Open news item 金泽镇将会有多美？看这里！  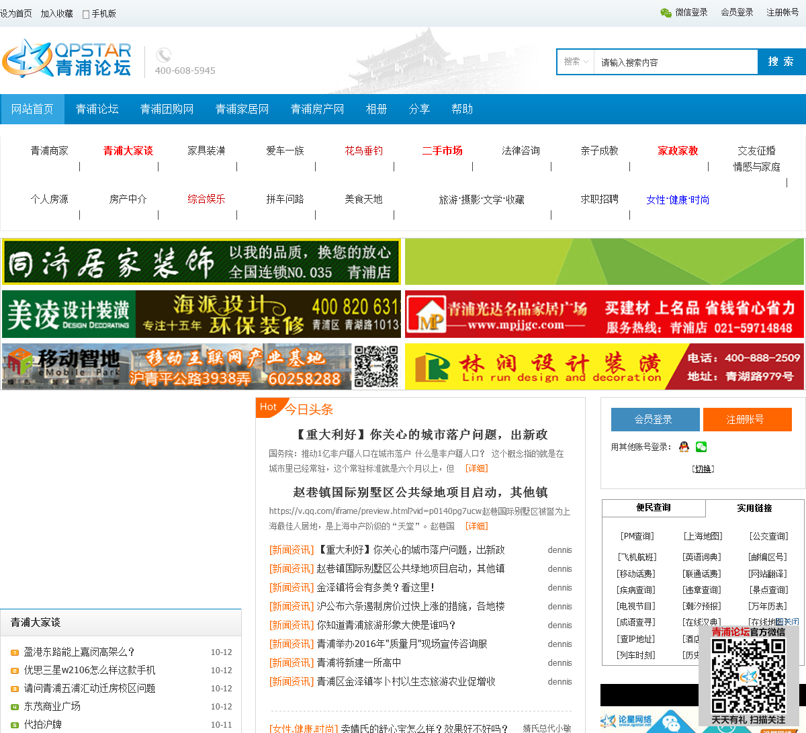coord(375,588)
